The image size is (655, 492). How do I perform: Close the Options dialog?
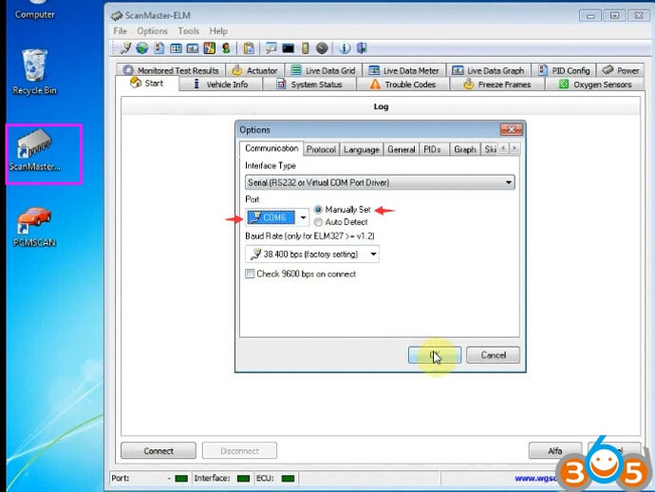(512, 129)
